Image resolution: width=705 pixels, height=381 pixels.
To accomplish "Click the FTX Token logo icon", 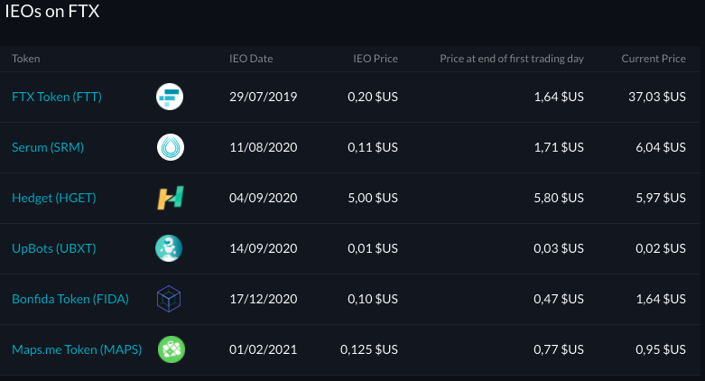I will (170, 97).
